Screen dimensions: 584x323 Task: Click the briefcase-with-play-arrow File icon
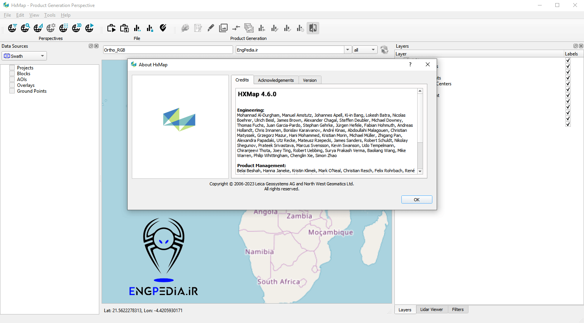pos(112,28)
